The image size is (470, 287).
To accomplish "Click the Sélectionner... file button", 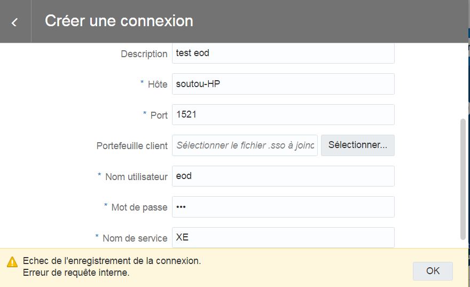I will pos(357,145).
